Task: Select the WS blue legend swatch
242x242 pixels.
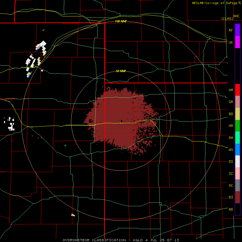Action: pyautogui.click(x=237, y=150)
